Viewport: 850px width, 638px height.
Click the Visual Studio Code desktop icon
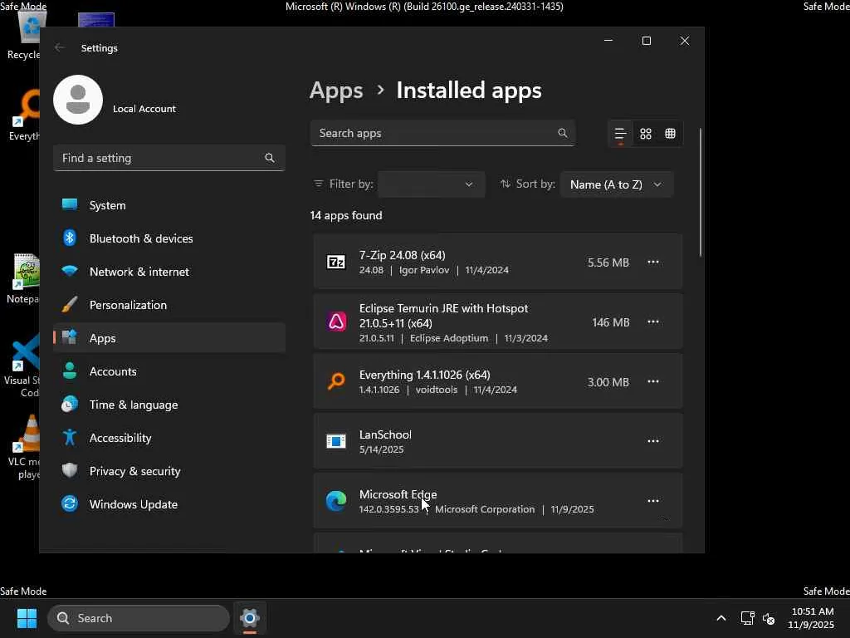pos(24,366)
